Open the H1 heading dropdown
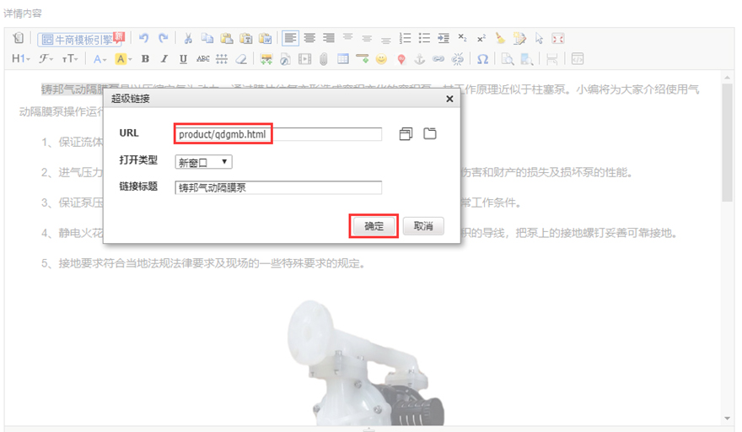The image size is (742, 432). (x=21, y=59)
